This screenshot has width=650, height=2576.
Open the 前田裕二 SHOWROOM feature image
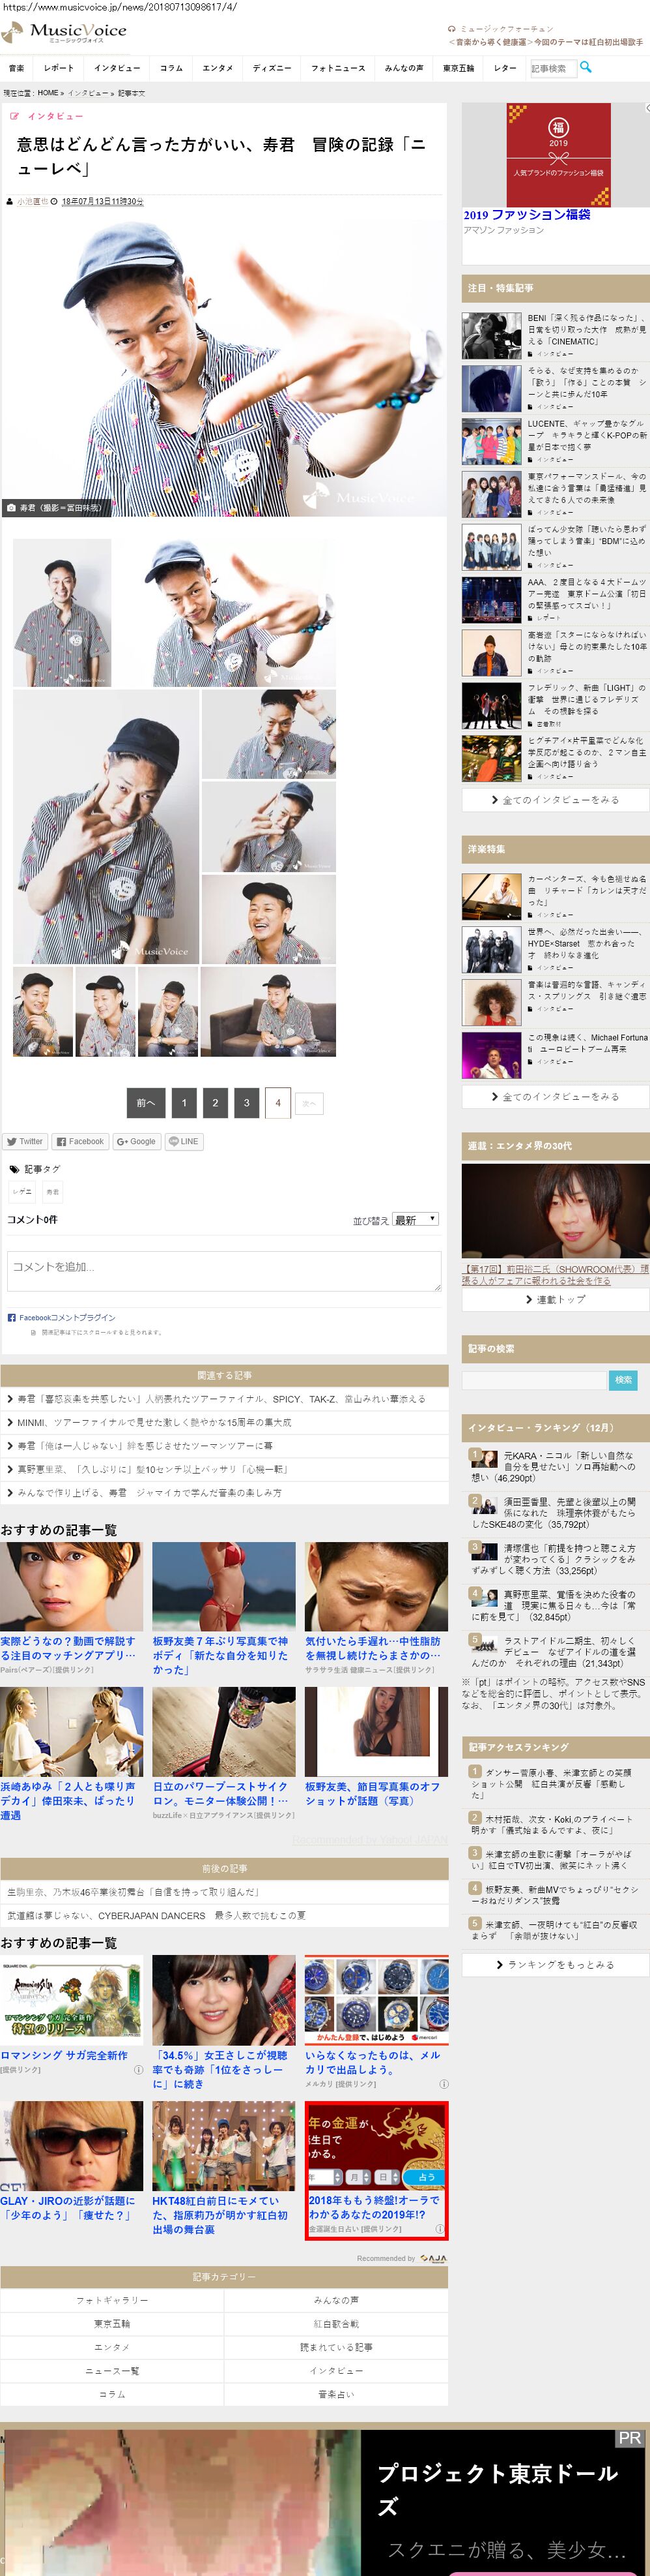tap(555, 1210)
